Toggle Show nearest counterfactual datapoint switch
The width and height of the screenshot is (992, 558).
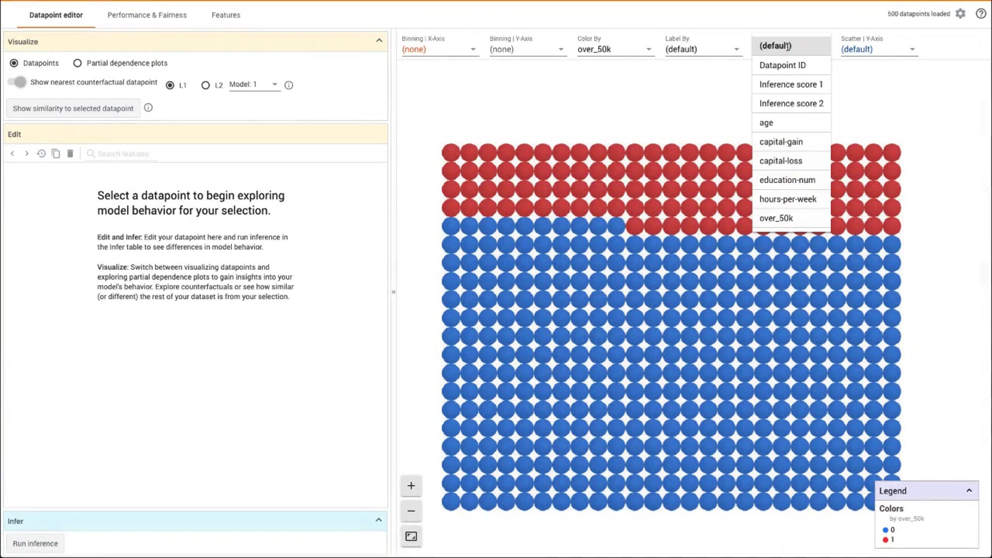(17, 82)
